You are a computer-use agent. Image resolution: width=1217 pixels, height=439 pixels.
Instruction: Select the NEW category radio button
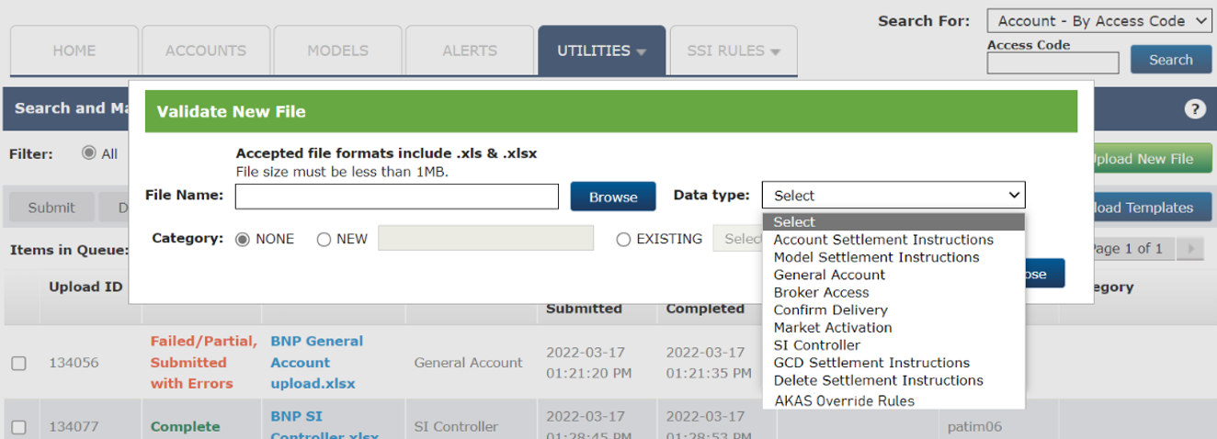click(x=324, y=239)
